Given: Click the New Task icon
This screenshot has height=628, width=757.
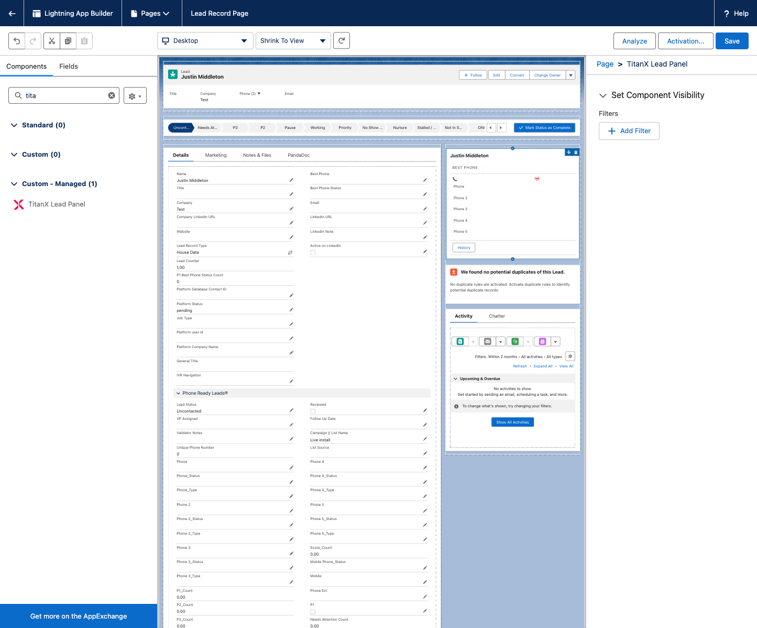Looking at the screenshot, I should point(515,341).
